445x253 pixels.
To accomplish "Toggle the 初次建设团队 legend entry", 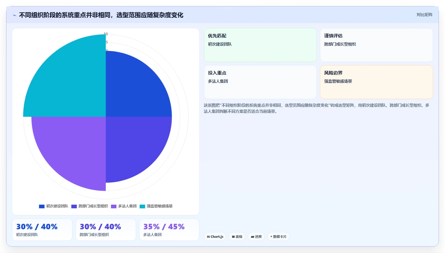I will (x=54, y=206).
